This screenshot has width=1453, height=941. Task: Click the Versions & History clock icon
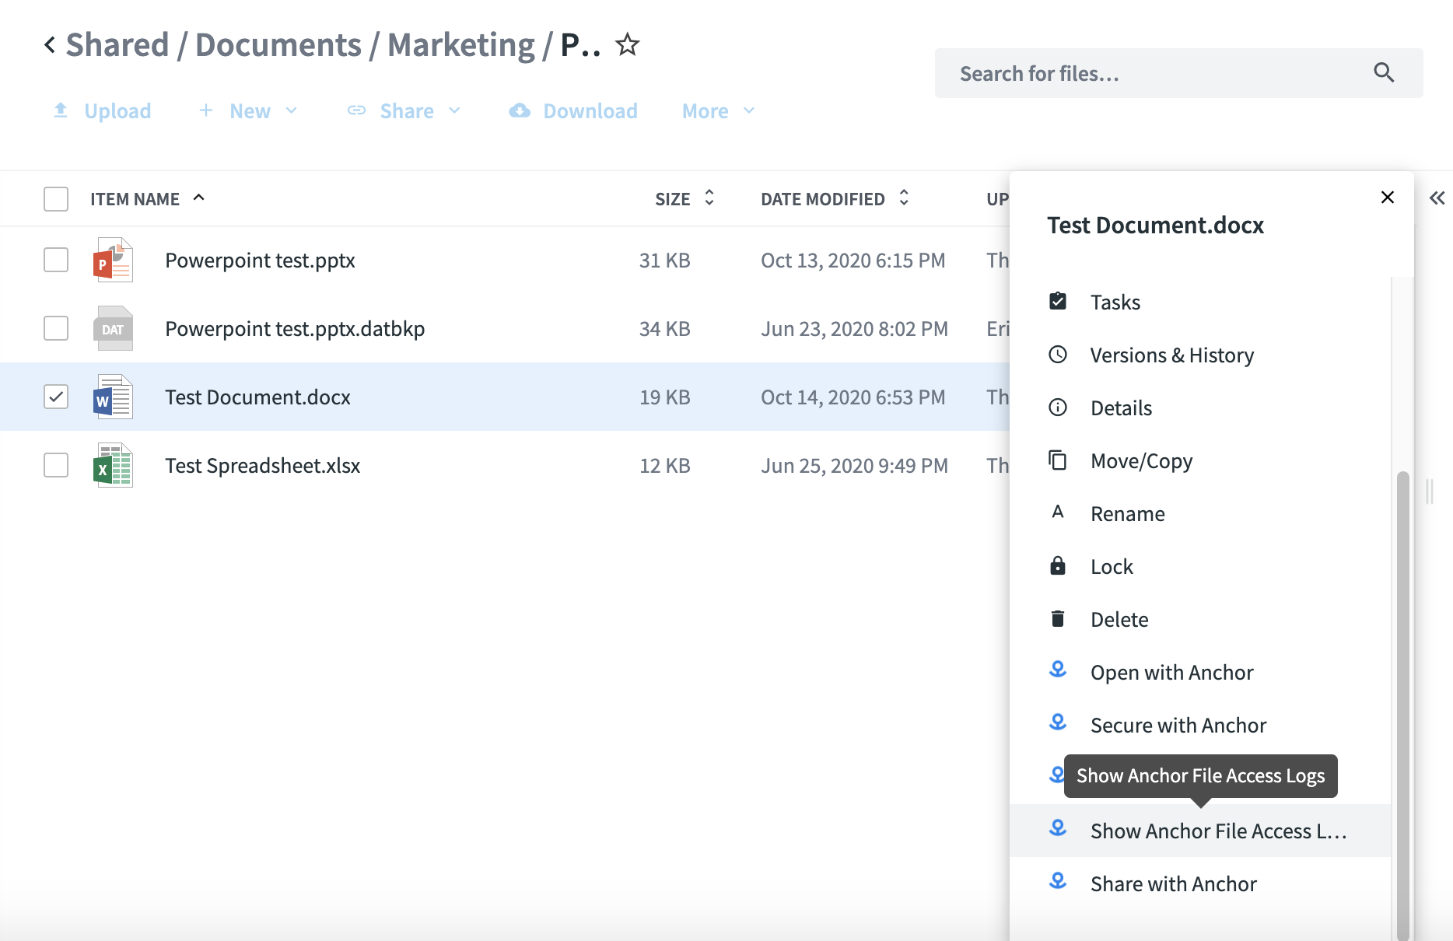click(x=1057, y=355)
